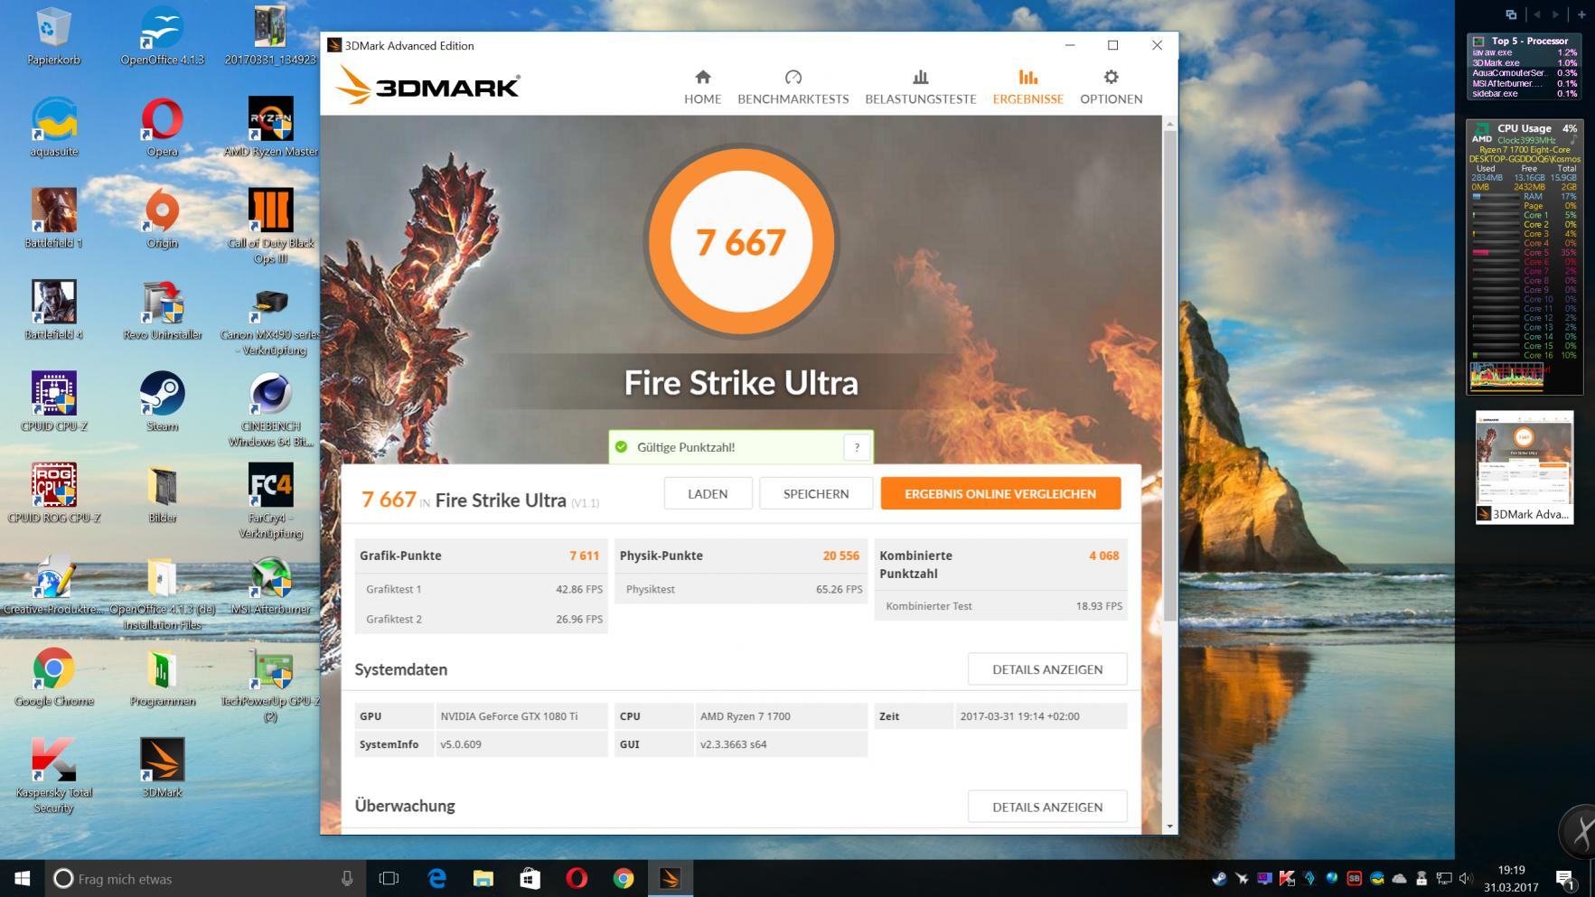Viewport: 1595px width, 897px height.
Task: Launch OpenOffice 4.1.3 desktop shortcut
Action: (163, 37)
